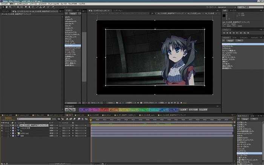Hide the first layer using its eye toggle

coord(2,125)
